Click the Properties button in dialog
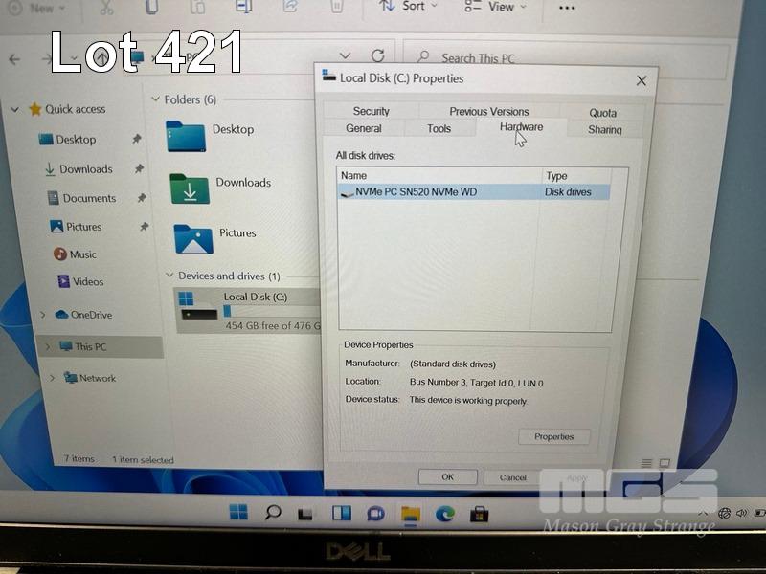The width and height of the screenshot is (766, 574). [x=553, y=436]
